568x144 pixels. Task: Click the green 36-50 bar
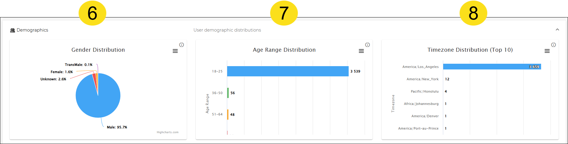pos(228,93)
